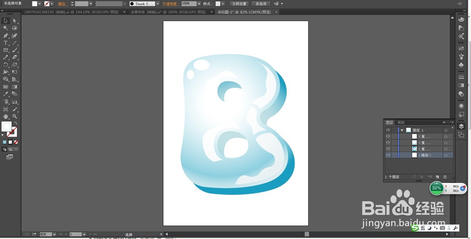Click target circle of 图层 1
Screen dimensions: 471x239
click(x=446, y=130)
